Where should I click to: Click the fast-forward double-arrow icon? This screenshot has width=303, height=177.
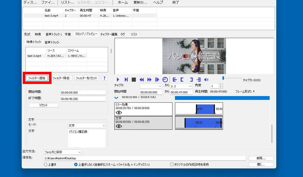click(149, 80)
